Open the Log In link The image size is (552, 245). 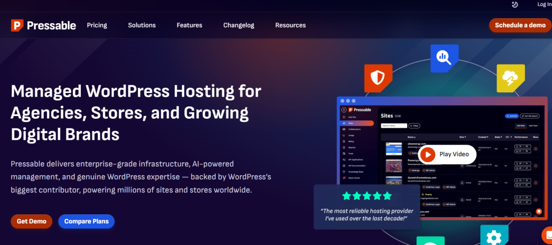click(544, 4)
